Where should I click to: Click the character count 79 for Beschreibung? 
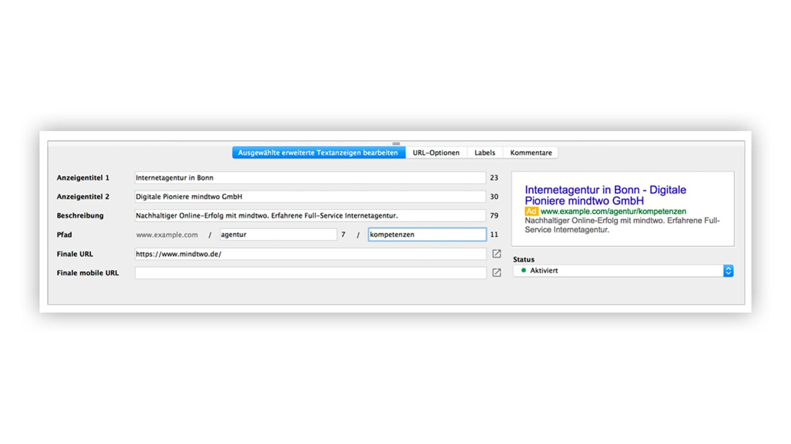(494, 215)
